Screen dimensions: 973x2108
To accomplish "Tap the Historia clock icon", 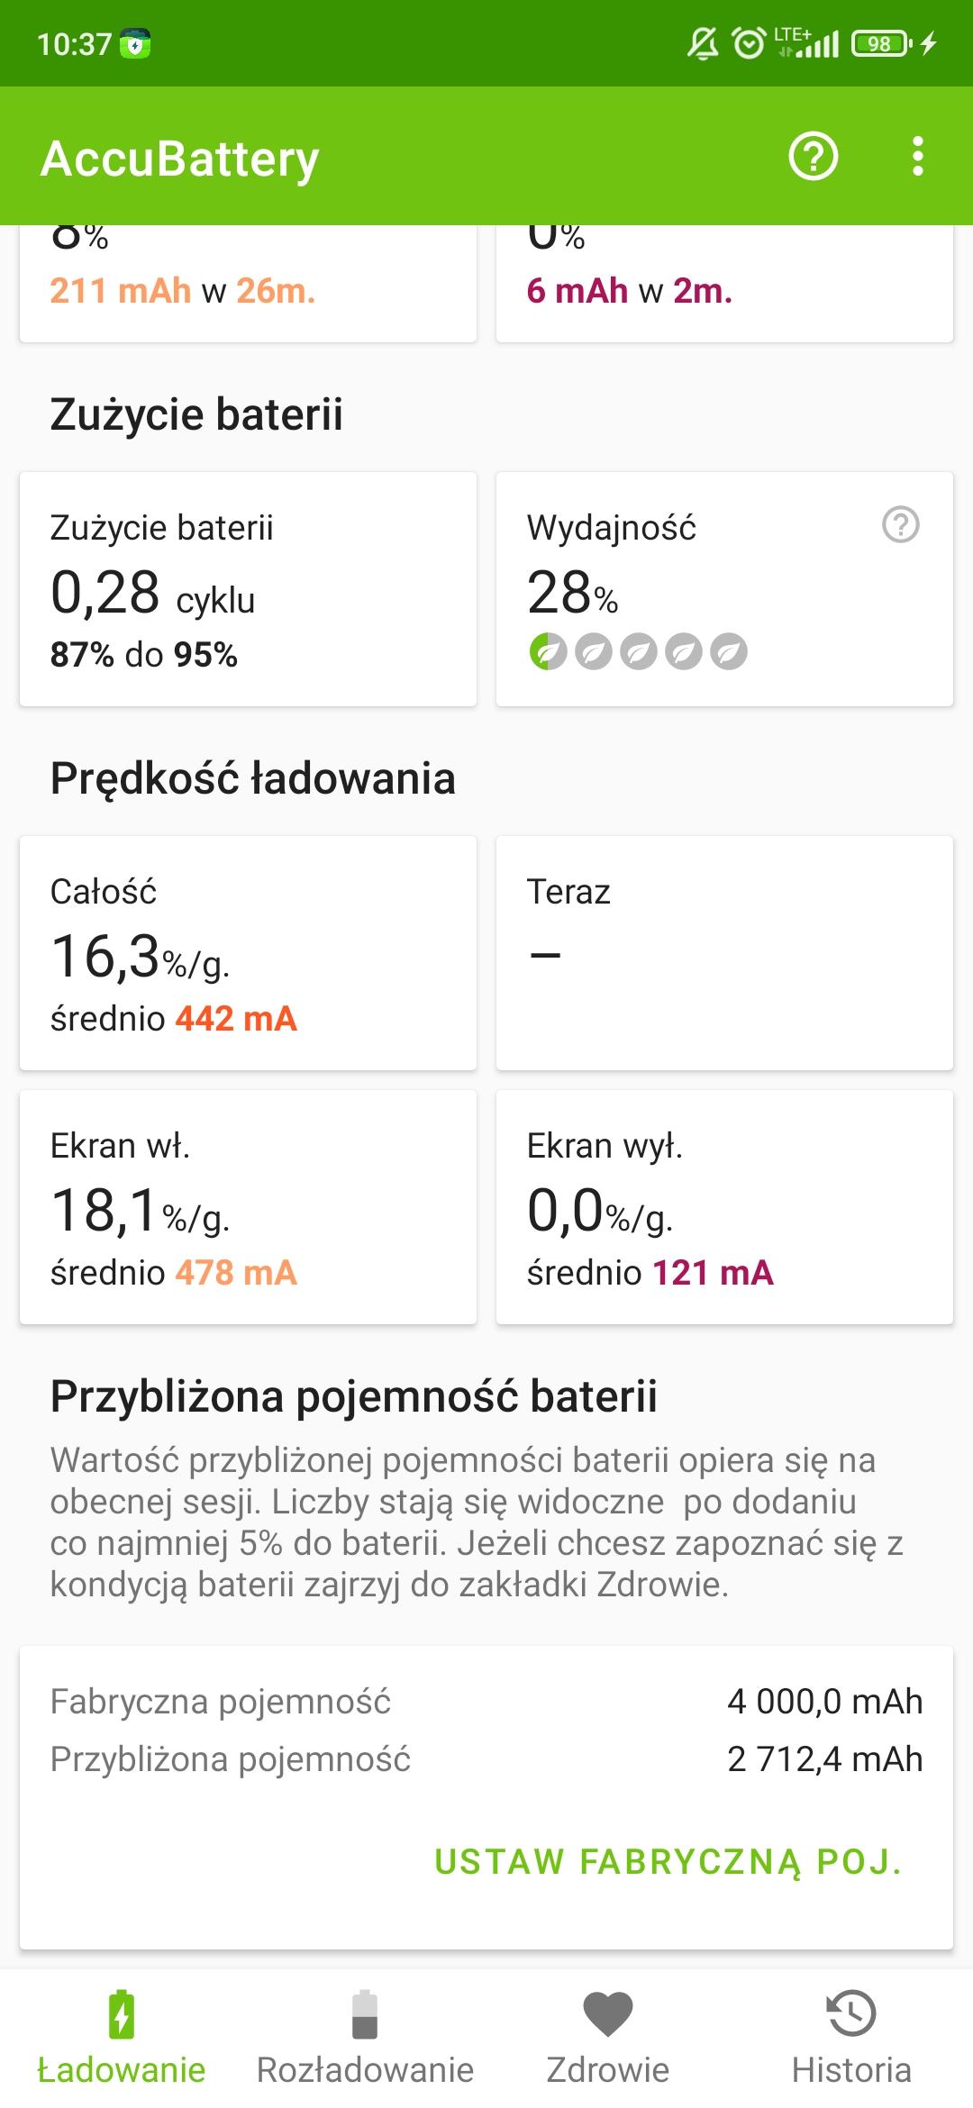I will coord(851,2013).
